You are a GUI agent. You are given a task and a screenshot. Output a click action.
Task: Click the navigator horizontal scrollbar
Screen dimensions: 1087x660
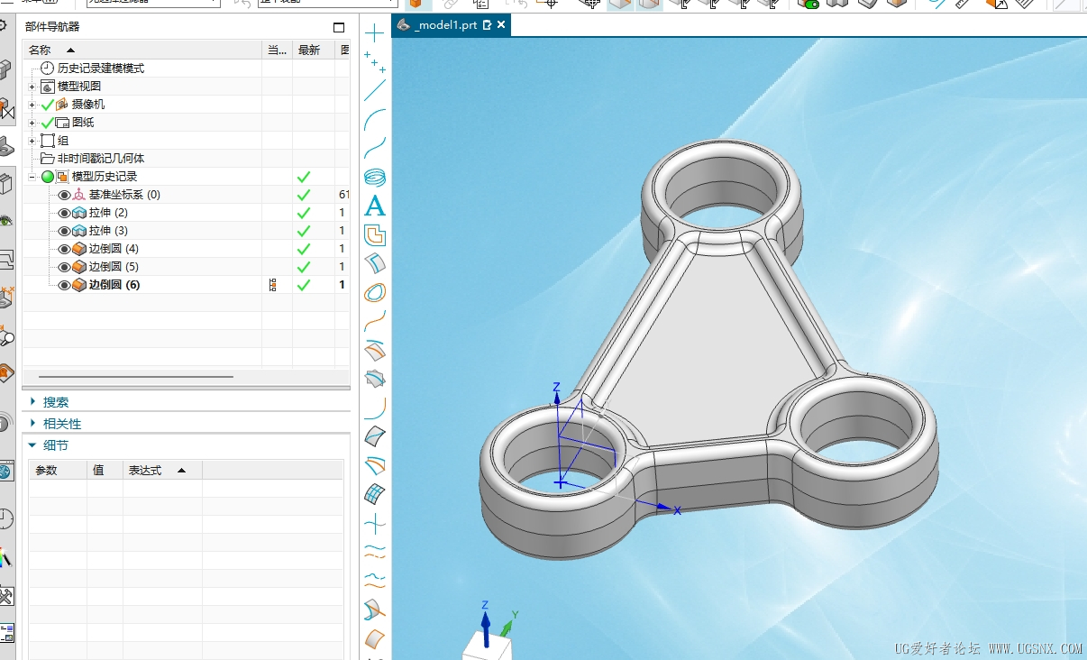click(x=136, y=377)
